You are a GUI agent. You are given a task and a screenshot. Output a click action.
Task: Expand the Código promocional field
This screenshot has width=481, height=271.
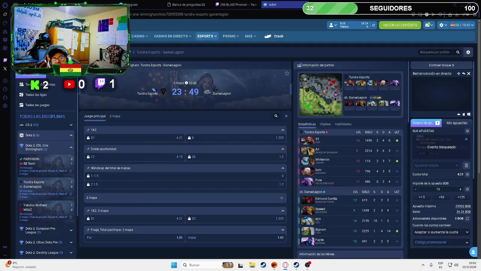(441, 242)
